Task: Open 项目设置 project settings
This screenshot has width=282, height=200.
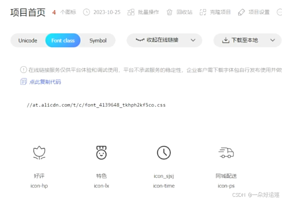Action: click(x=259, y=12)
